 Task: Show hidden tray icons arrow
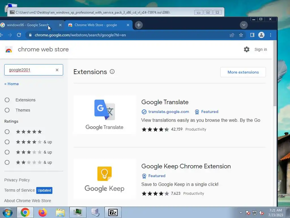(241, 213)
